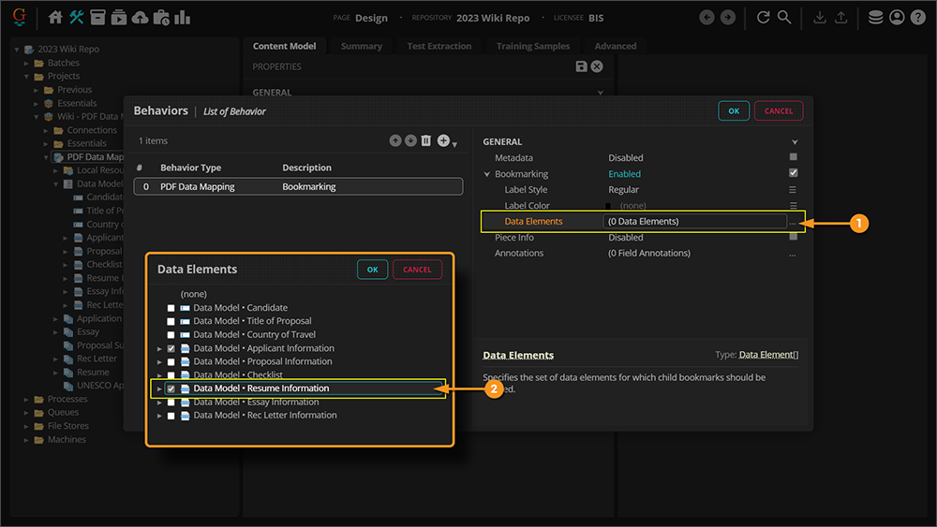Delete behavior using the trash icon
The height and width of the screenshot is (527, 937).
click(x=426, y=140)
